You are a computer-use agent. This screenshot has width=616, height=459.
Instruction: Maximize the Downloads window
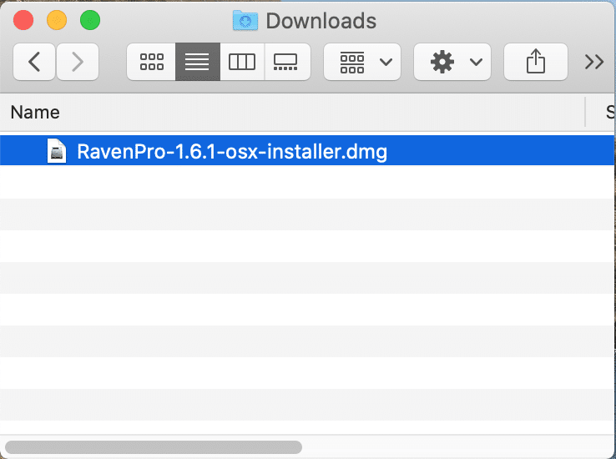click(90, 20)
